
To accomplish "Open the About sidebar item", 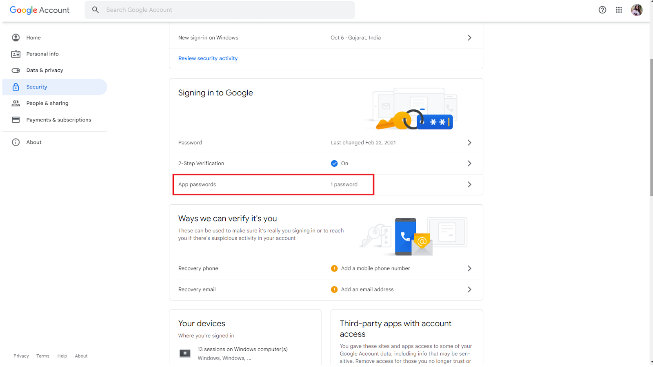I will [34, 142].
